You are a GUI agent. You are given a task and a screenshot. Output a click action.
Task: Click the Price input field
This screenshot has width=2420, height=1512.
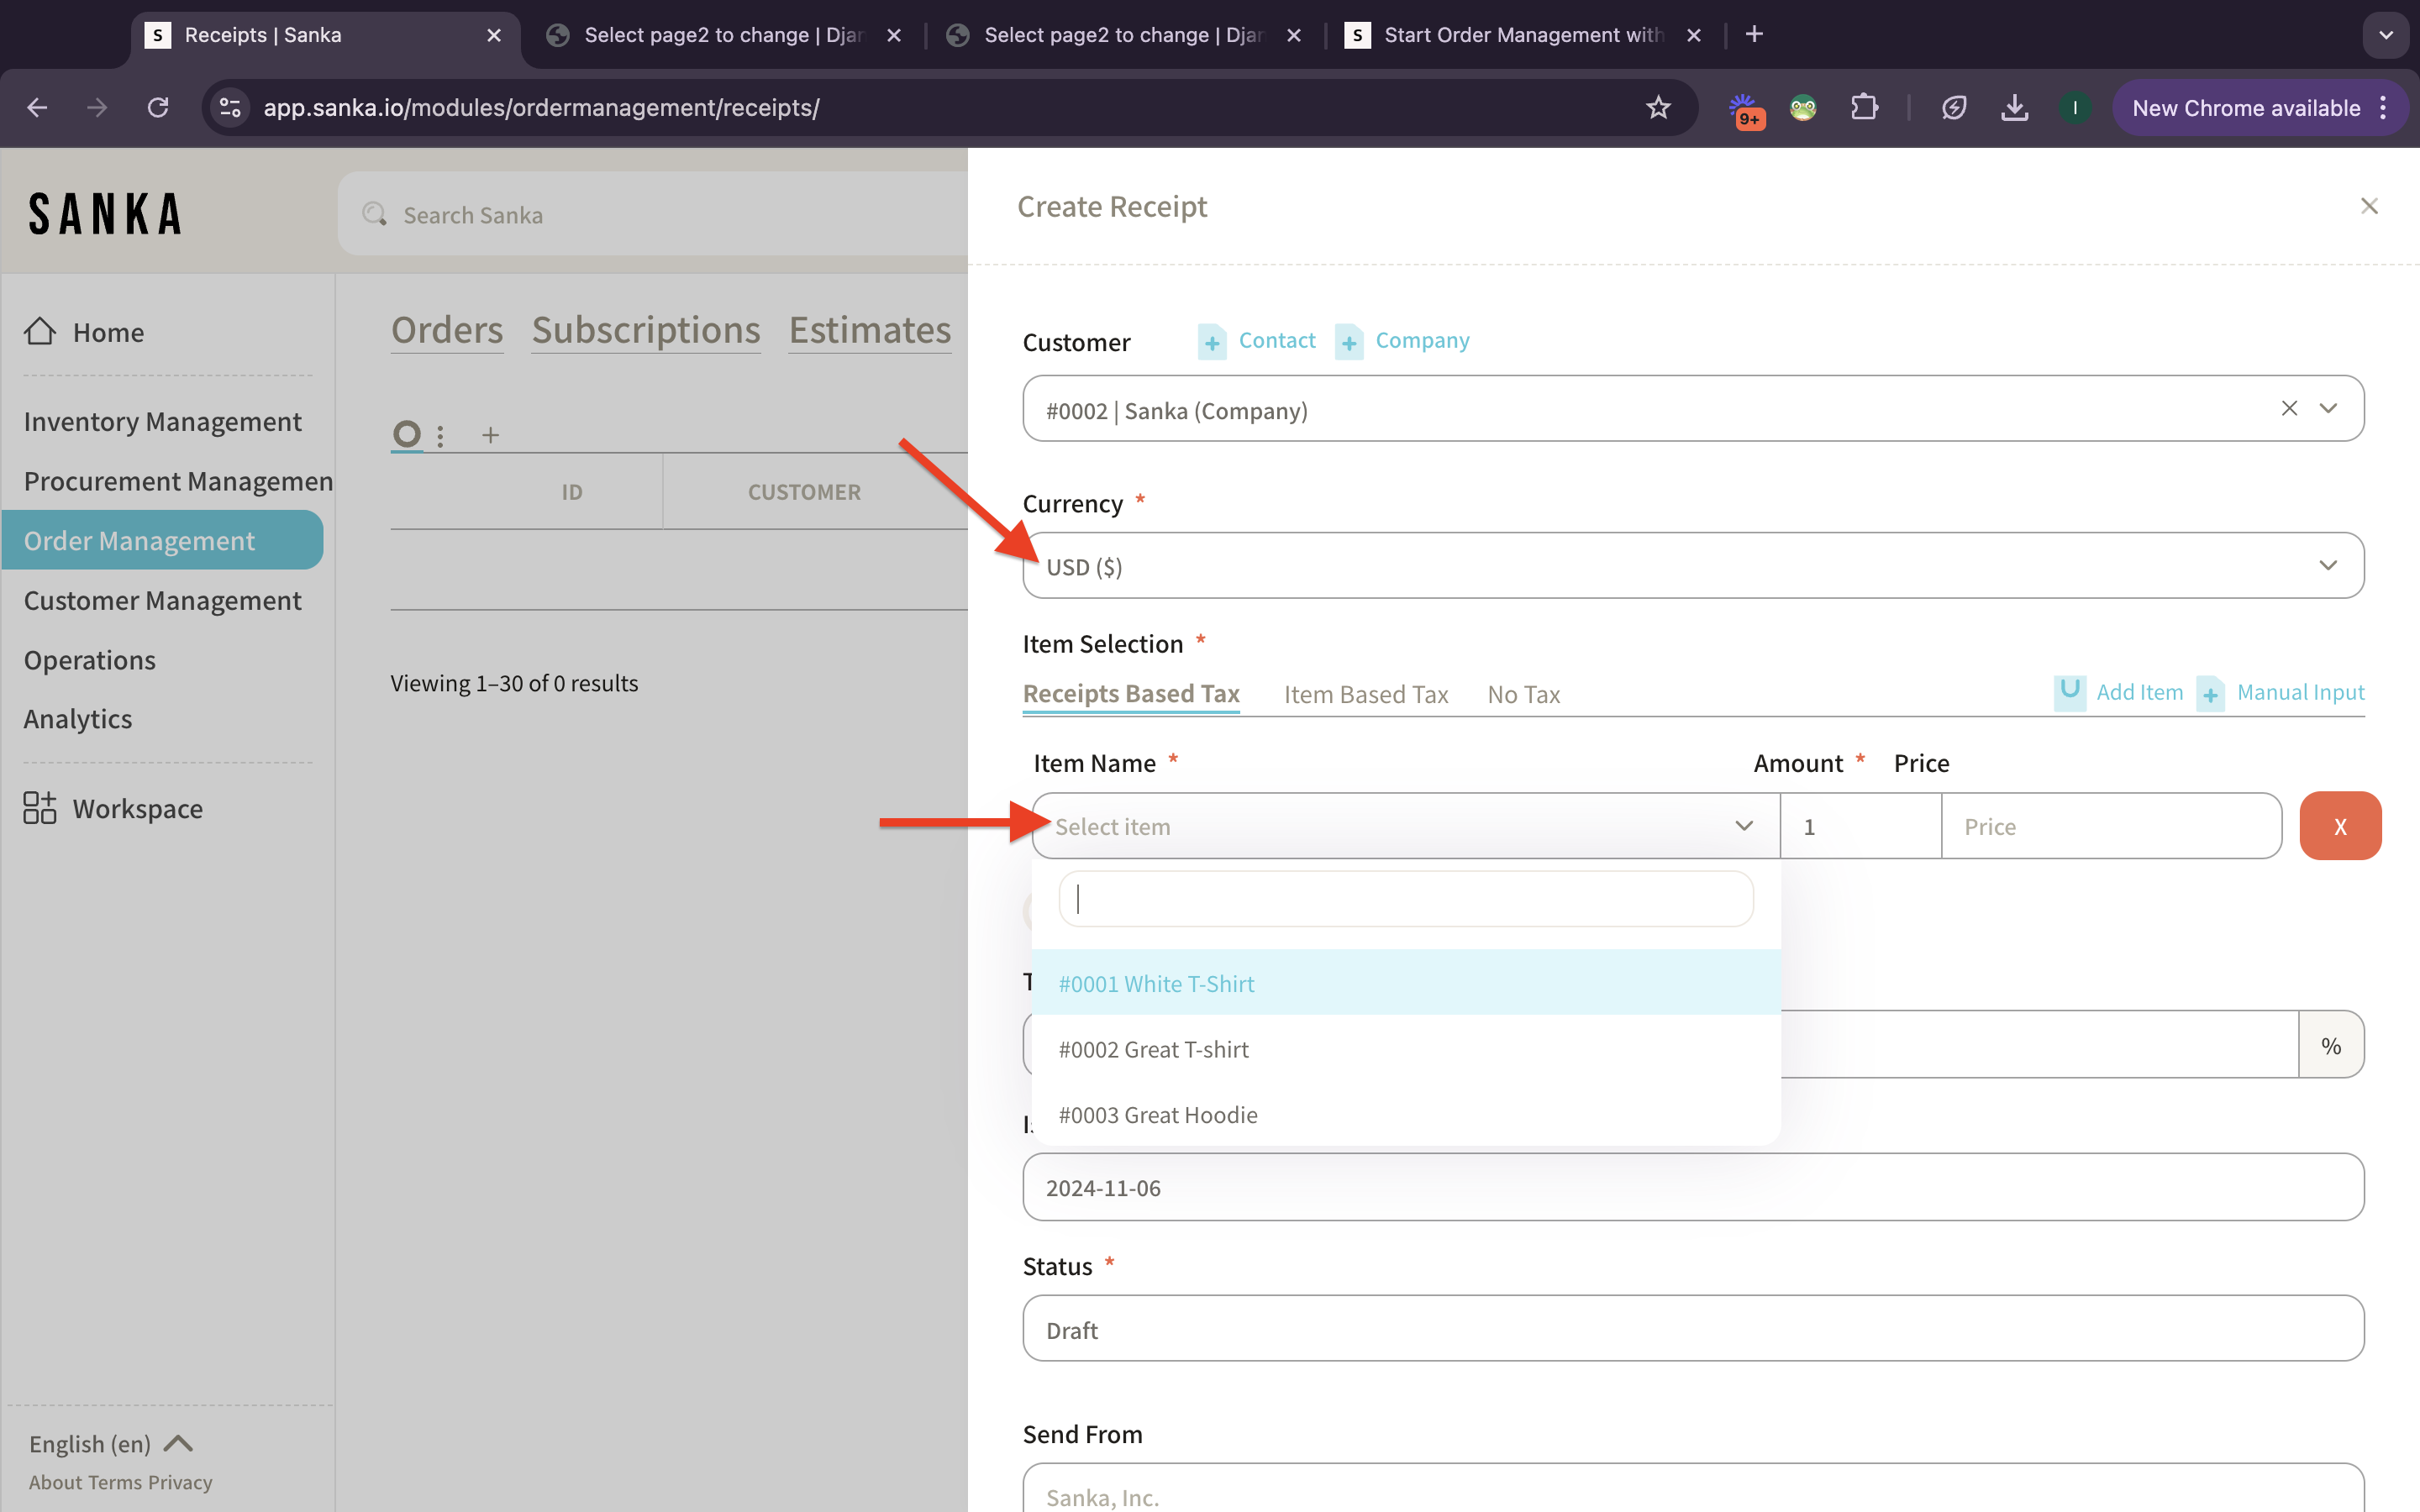2112,826
